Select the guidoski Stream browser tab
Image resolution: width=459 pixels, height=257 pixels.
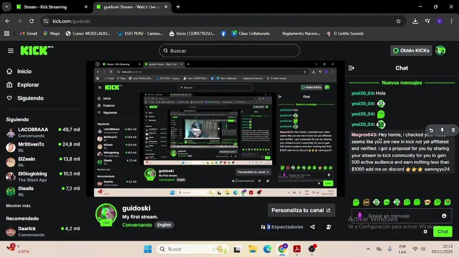(132, 7)
